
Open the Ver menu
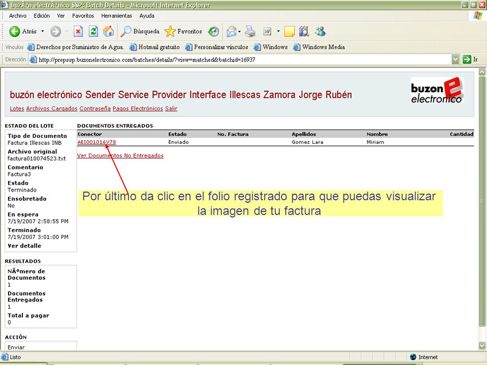(61, 16)
